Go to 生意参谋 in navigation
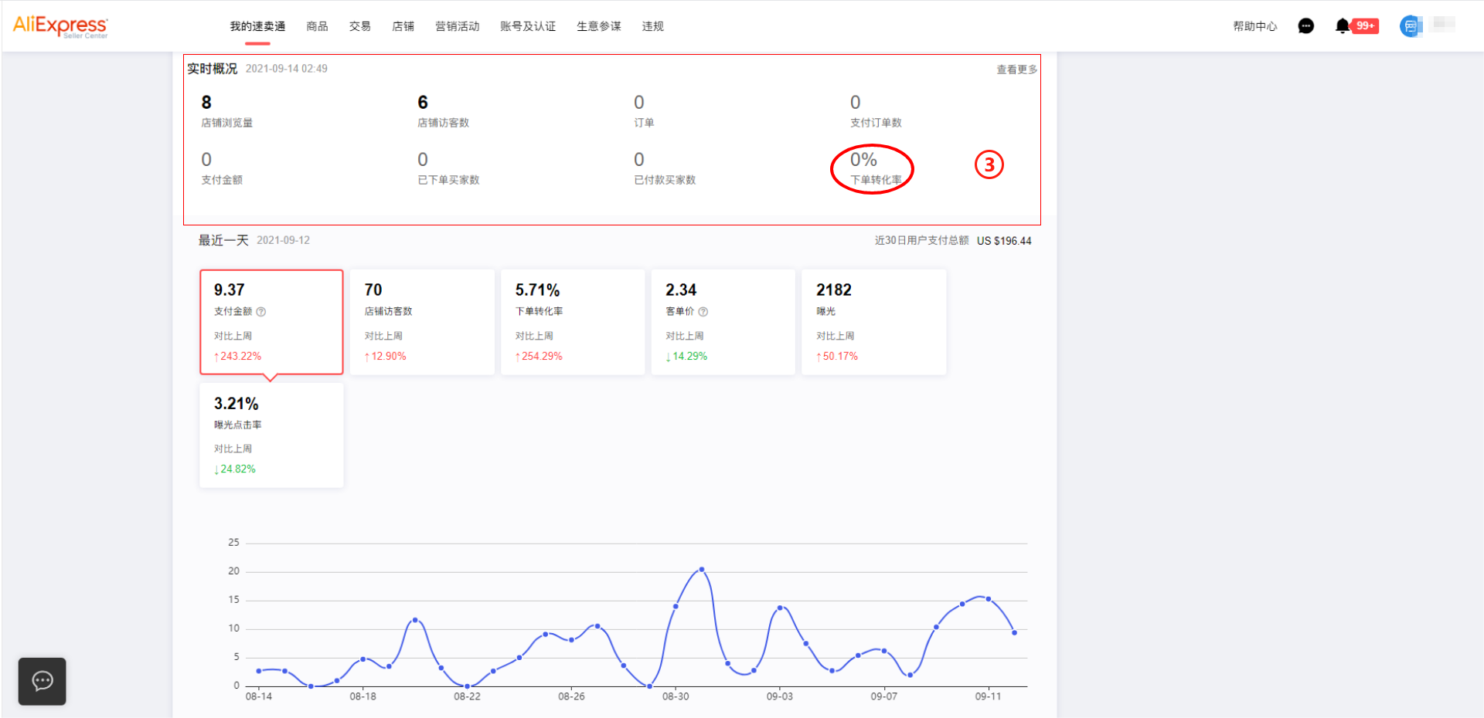 point(598,26)
